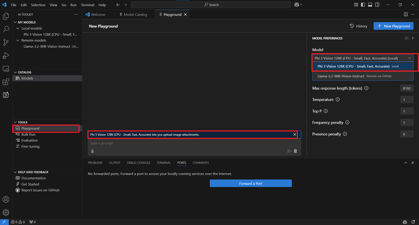The height and width of the screenshot is (225, 419).
Task: Open Source Control in activity bar
Action: tap(6, 42)
